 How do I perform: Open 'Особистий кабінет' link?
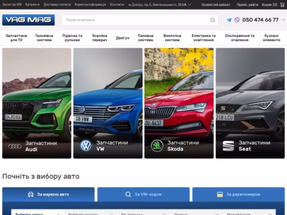click(216, 5)
